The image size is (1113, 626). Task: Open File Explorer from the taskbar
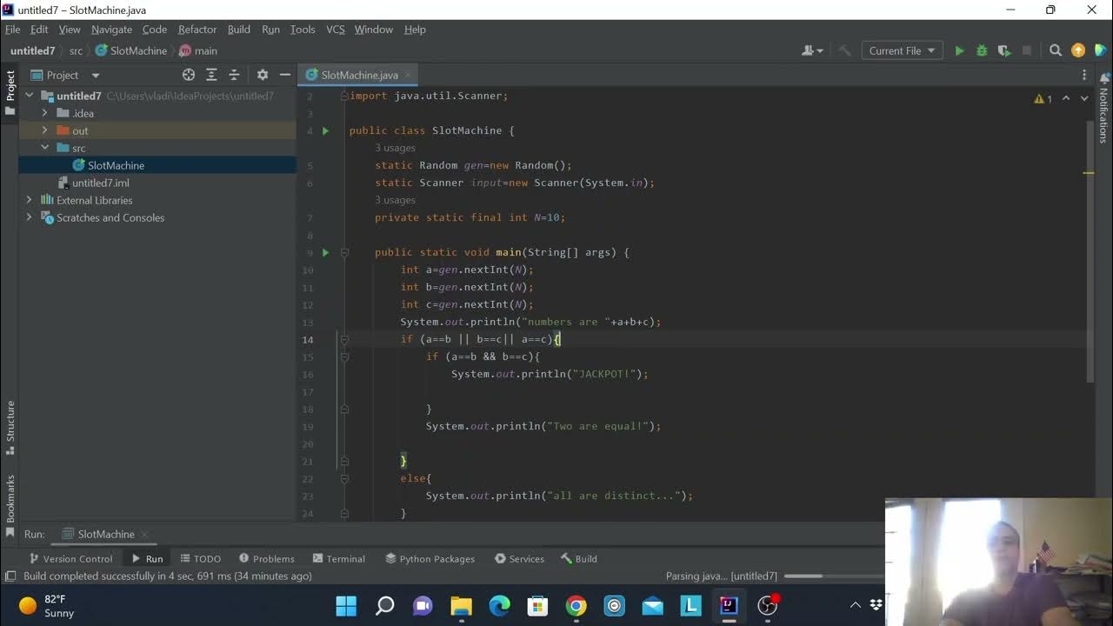(x=461, y=605)
